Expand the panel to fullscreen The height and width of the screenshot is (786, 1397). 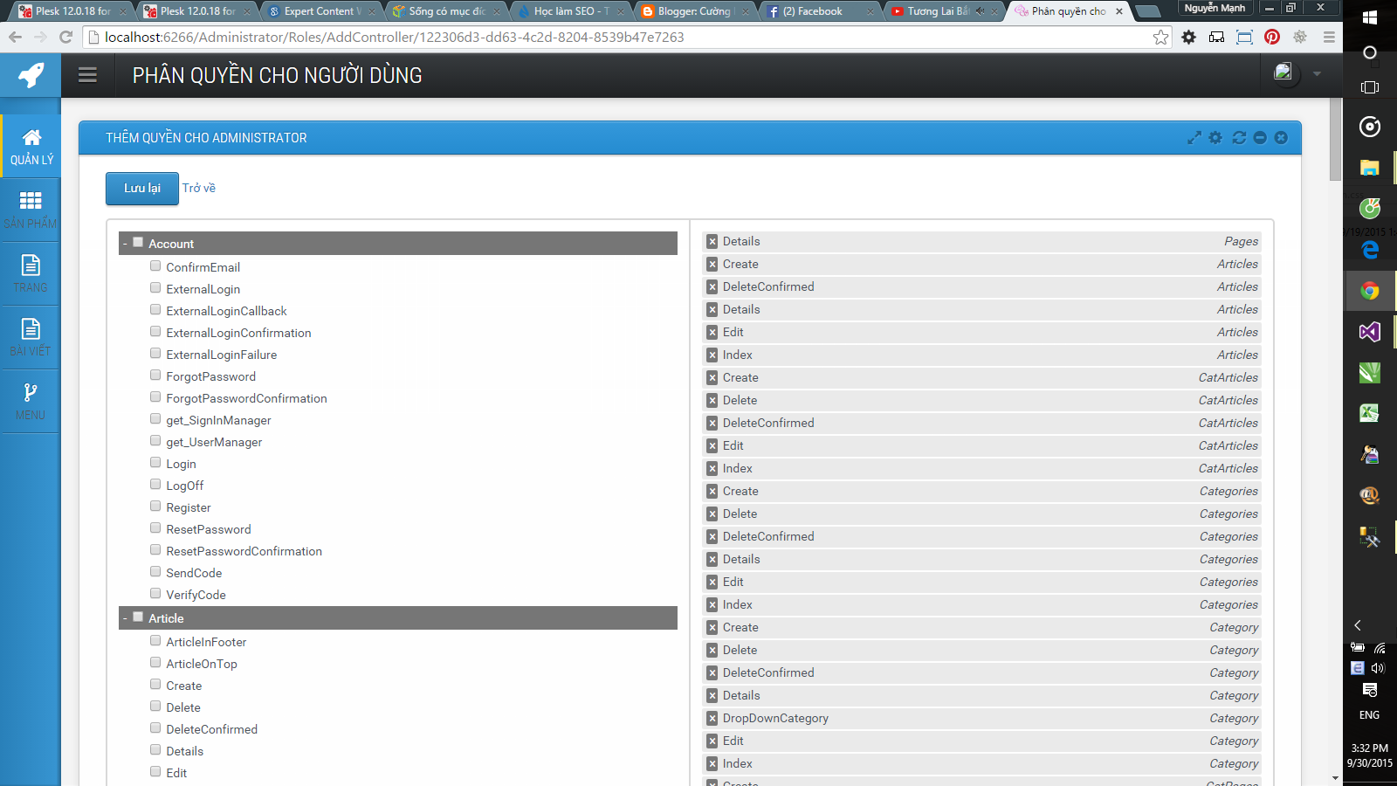pos(1194,137)
